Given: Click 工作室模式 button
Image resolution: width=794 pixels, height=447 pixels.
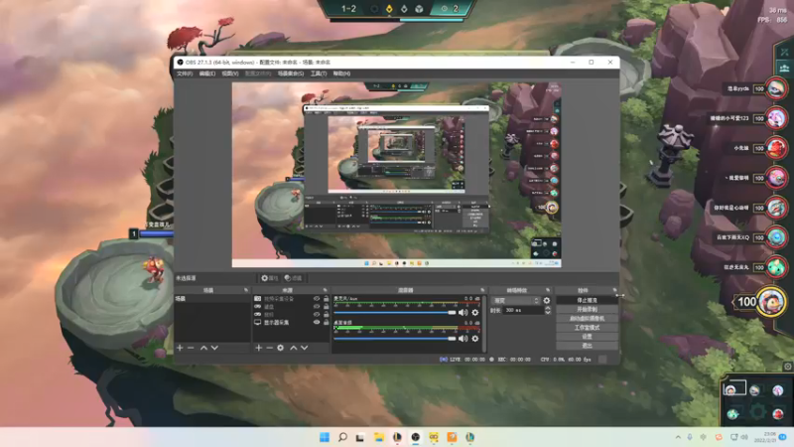Looking at the screenshot, I should point(587,328).
